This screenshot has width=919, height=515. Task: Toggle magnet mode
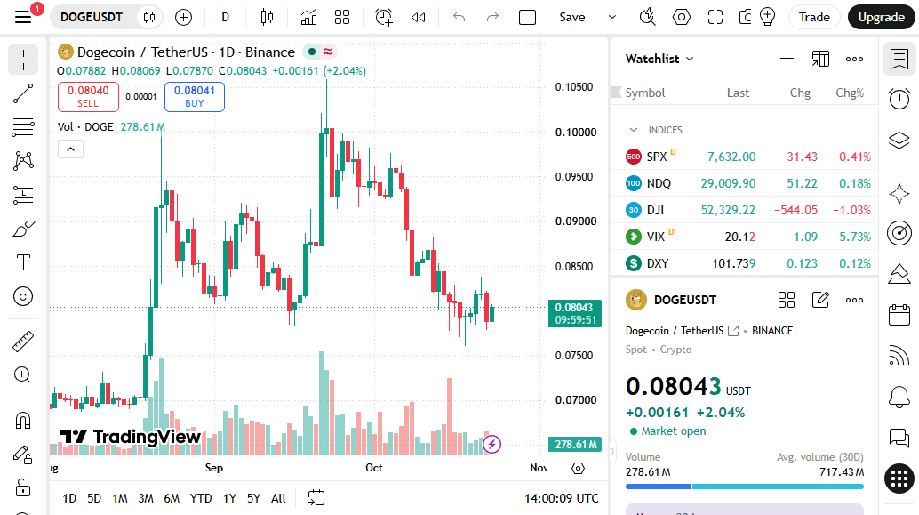(x=23, y=421)
